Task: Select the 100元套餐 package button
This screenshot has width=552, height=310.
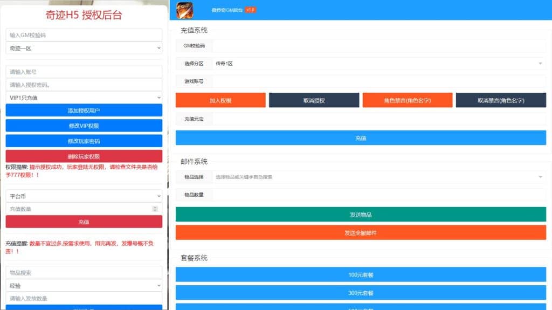Action: pos(361,275)
